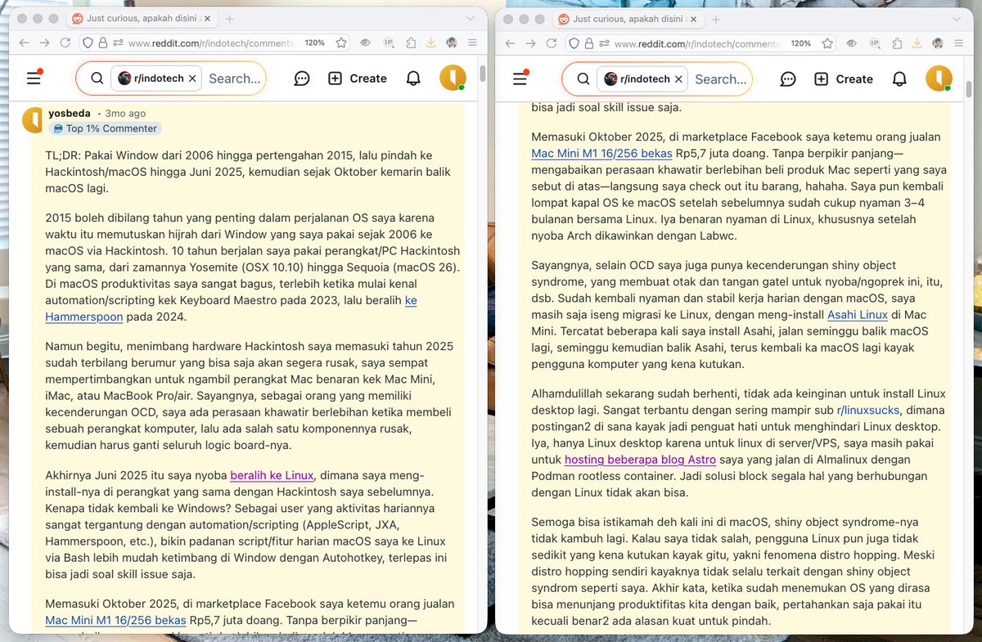Go forward in the left browser window
The width and height of the screenshot is (982, 642).
[44, 43]
